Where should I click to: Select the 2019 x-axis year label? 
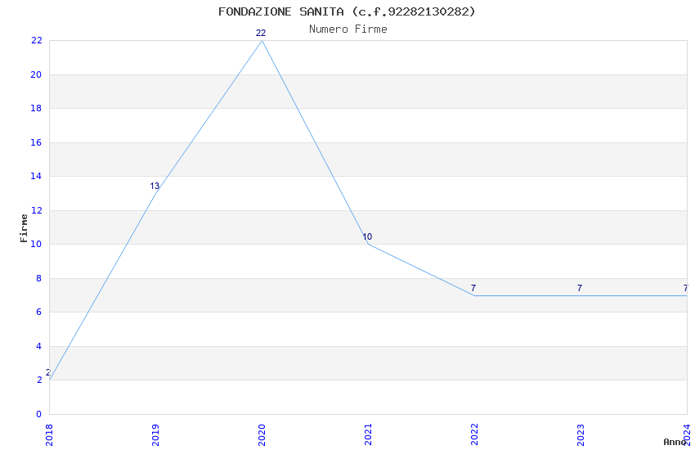click(155, 435)
